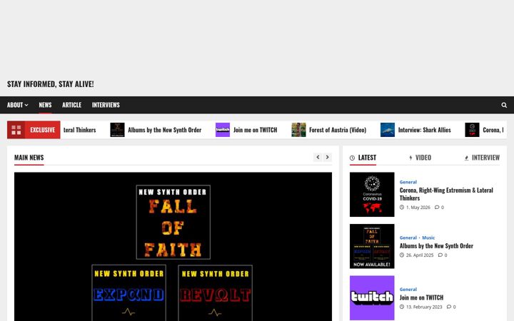The image size is (514, 321).
Task: Switch to the VIDEO tab
Action: [x=420, y=158]
